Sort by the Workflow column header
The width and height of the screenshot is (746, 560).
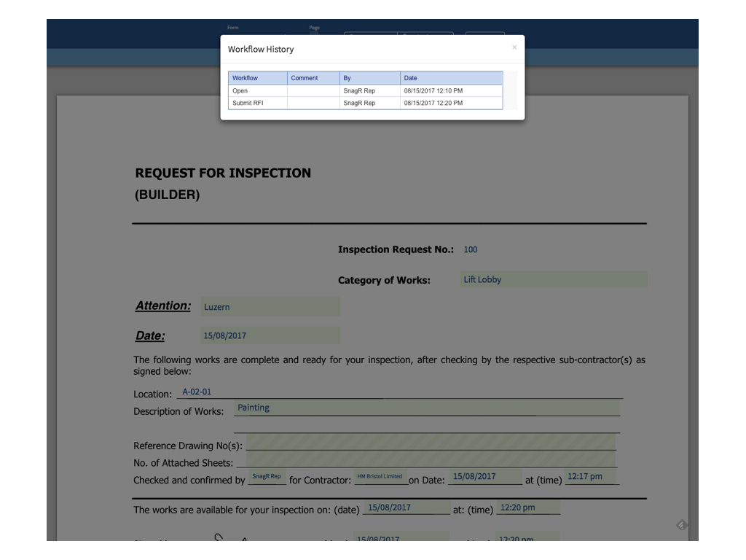258,78
